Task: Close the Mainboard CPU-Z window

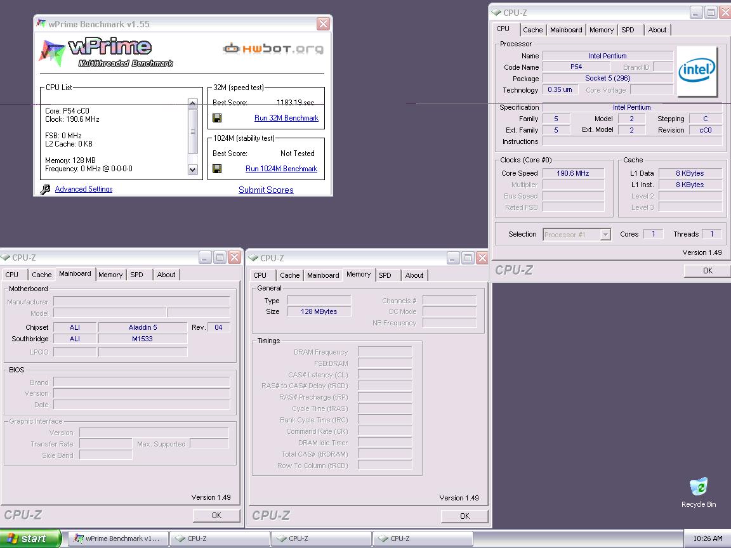Action: click(235, 258)
